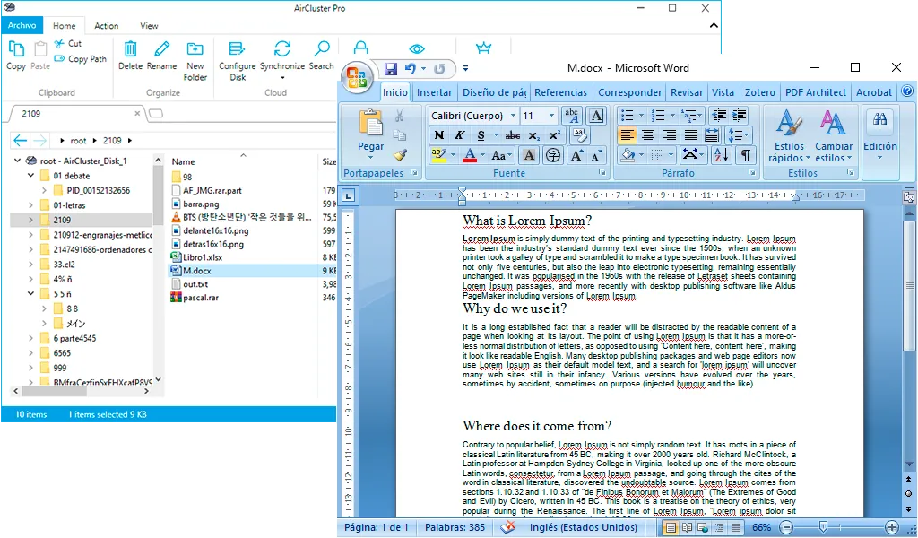Toggle center alignment in Párrafo group
Image resolution: width=918 pixels, height=538 pixels.
tap(648, 135)
